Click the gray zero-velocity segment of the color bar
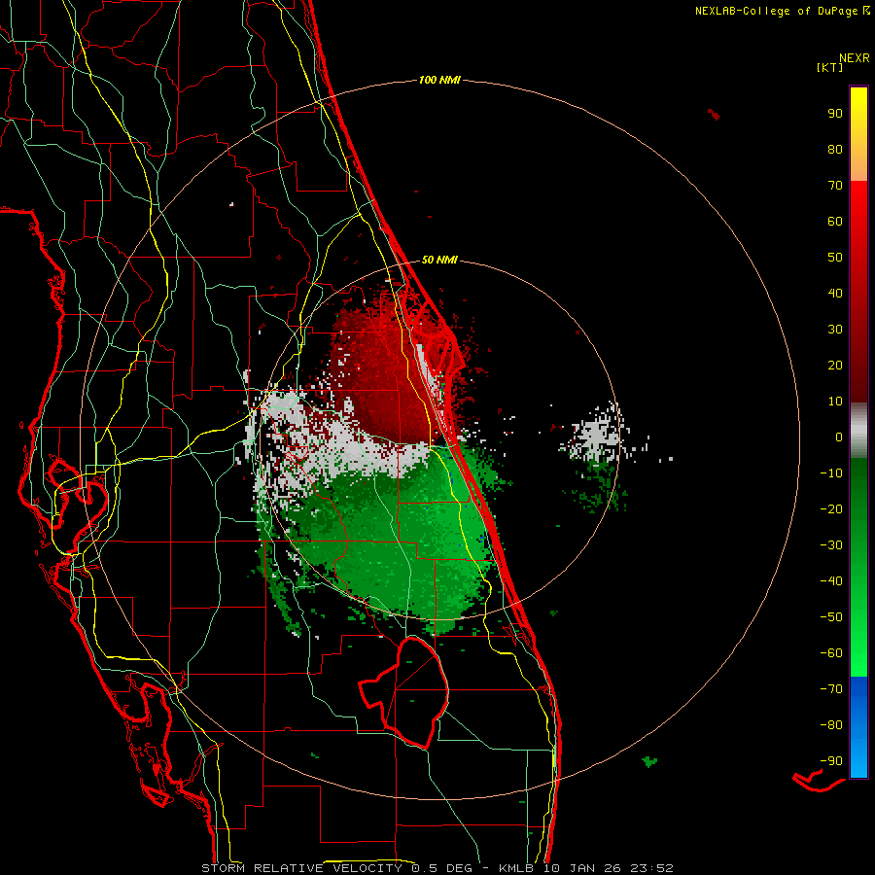875x875 pixels. (858, 431)
